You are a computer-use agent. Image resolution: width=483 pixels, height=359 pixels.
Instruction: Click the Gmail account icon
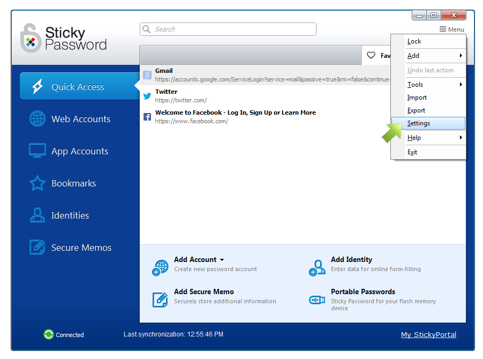coord(147,75)
